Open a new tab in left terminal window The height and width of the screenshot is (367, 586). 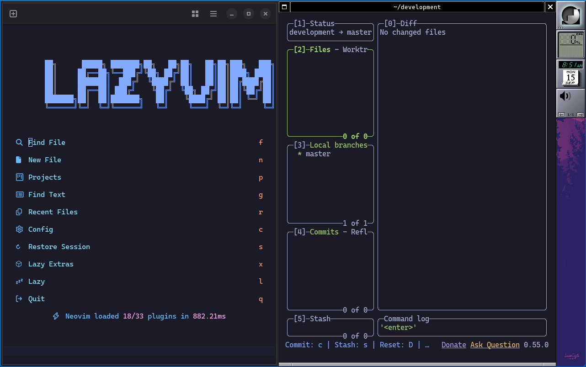pos(13,14)
